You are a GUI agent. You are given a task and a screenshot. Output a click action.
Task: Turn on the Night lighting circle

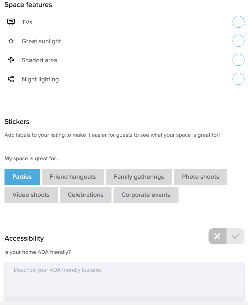[238, 79]
